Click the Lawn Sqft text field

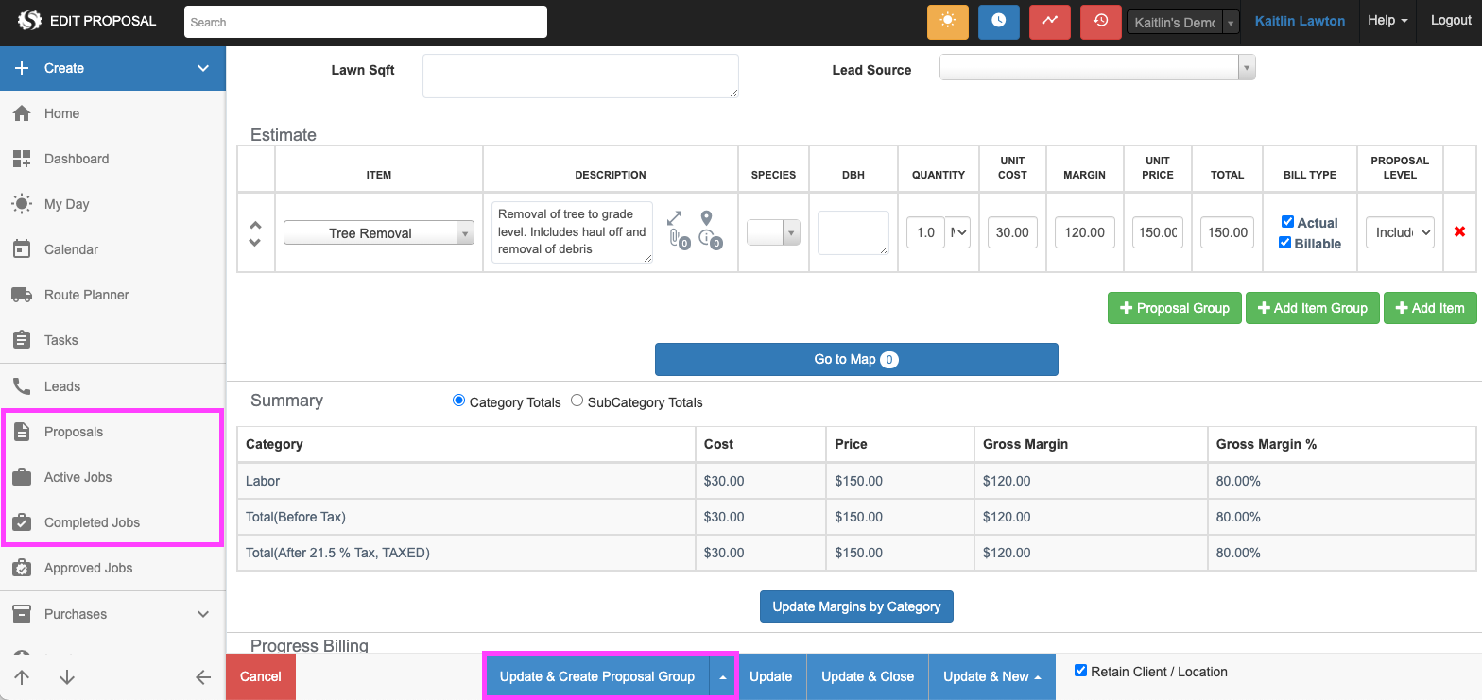pyautogui.click(x=579, y=76)
